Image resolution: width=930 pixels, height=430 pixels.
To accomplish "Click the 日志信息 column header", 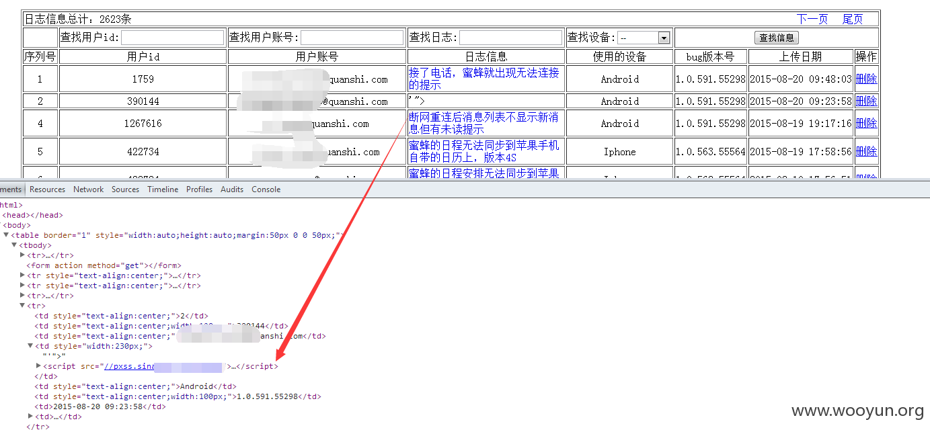I will (x=486, y=57).
